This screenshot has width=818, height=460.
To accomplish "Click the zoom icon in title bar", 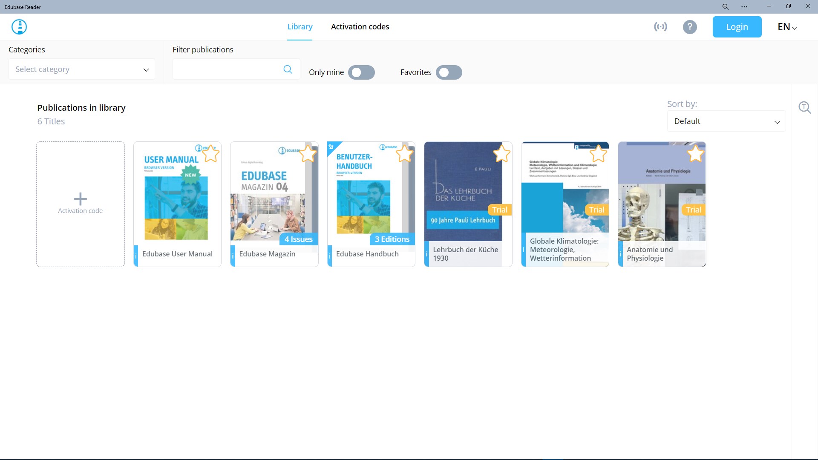I will coord(725,6).
